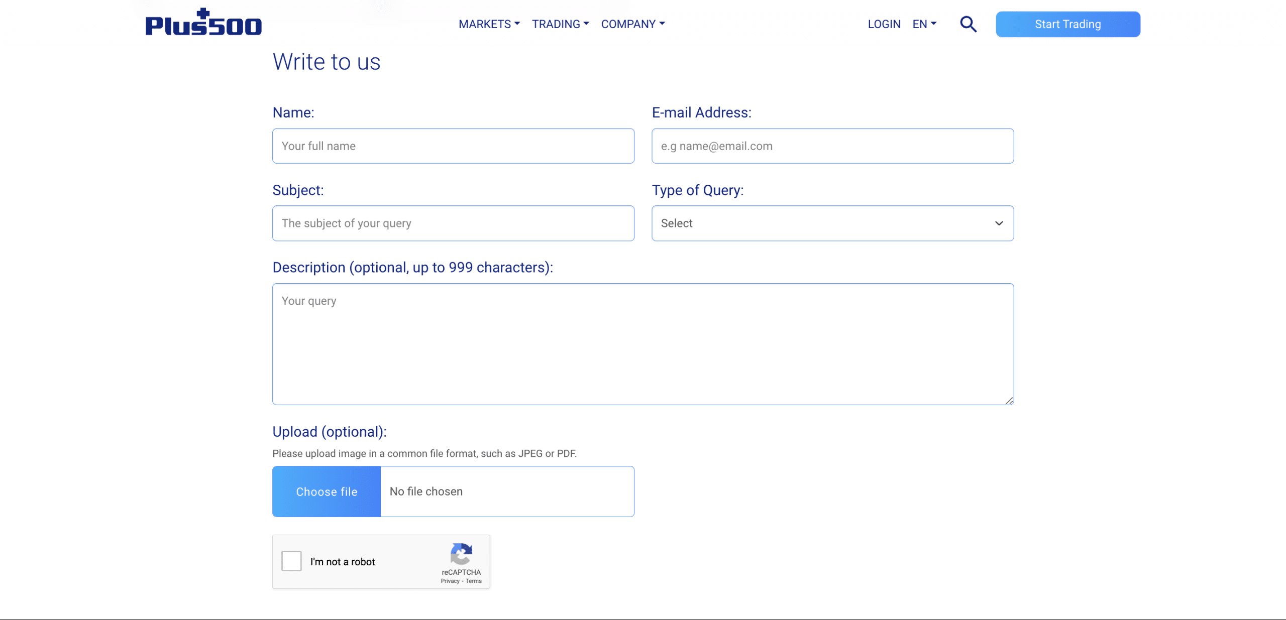Open the EN language selector
The width and height of the screenshot is (1286, 620).
coord(924,24)
